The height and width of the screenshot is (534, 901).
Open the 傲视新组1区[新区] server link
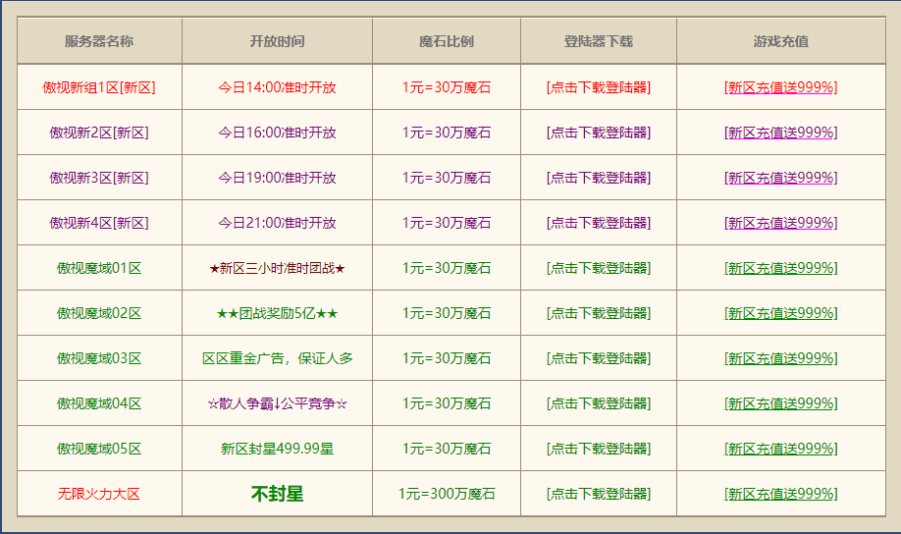point(99,87)
